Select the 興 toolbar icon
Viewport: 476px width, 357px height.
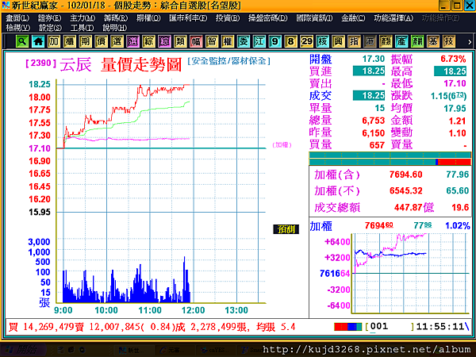coord(338,41)
